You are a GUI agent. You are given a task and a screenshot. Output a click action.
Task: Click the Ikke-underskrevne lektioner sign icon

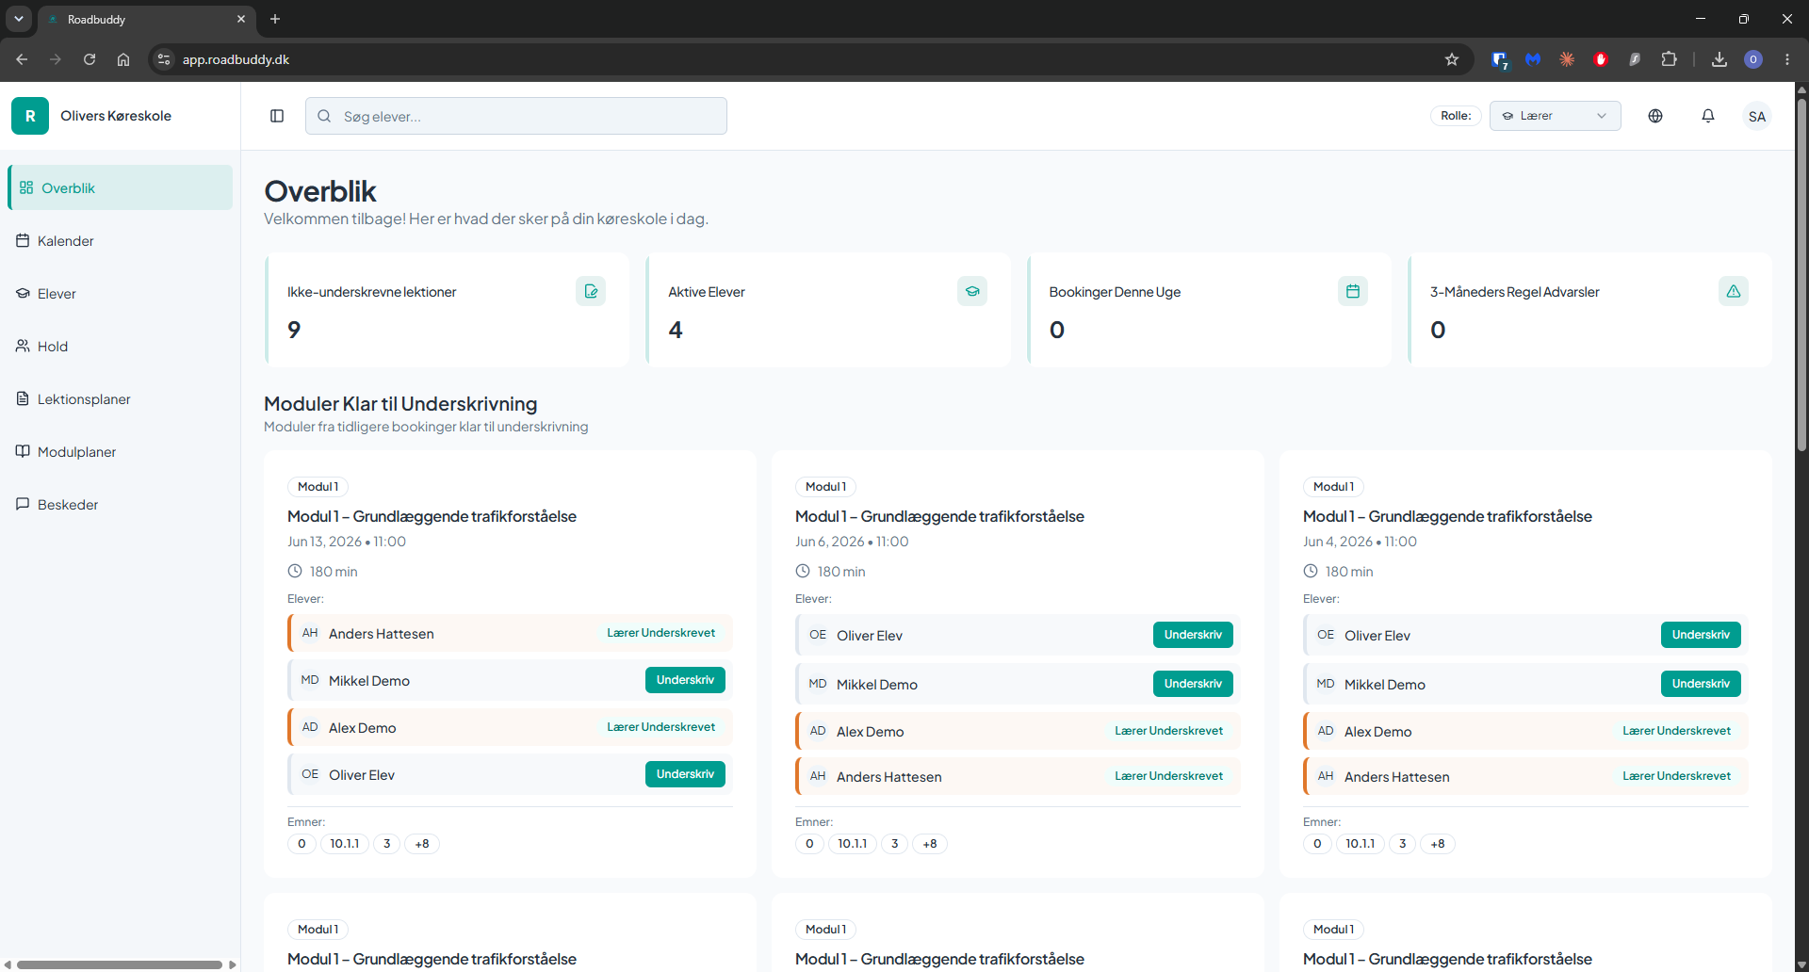point(591,291)
